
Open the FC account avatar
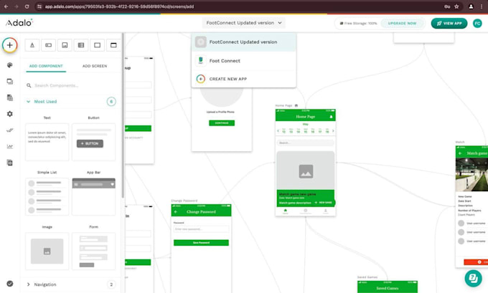click(x=477, y=24)
